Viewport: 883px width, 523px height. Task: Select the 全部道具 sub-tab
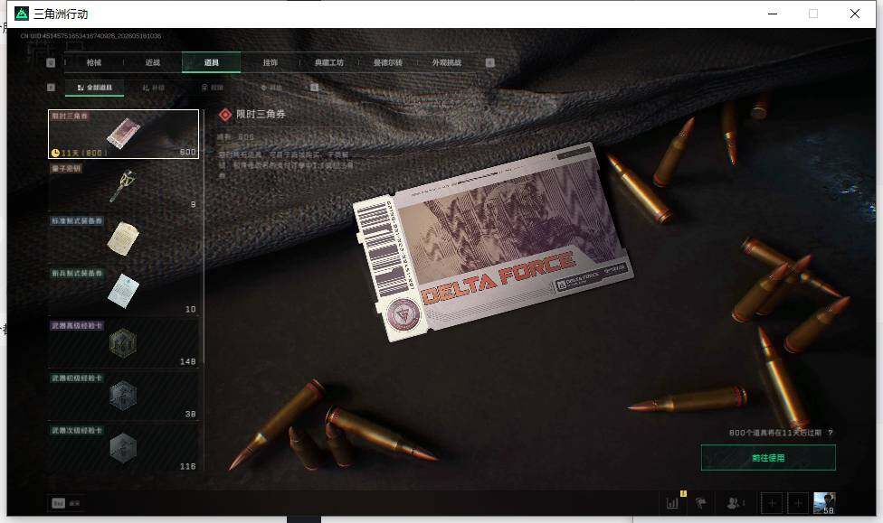tap(95, 88)
